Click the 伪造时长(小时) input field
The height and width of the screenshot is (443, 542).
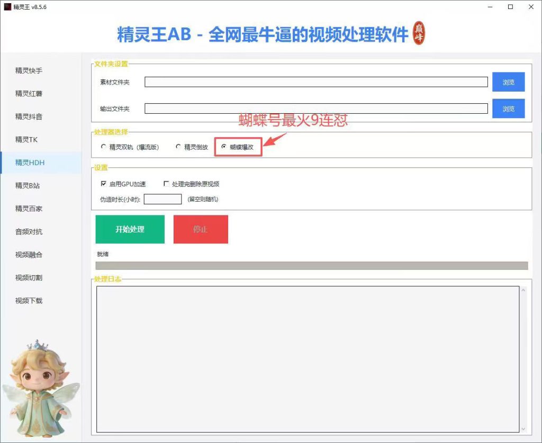click(163, 199)
